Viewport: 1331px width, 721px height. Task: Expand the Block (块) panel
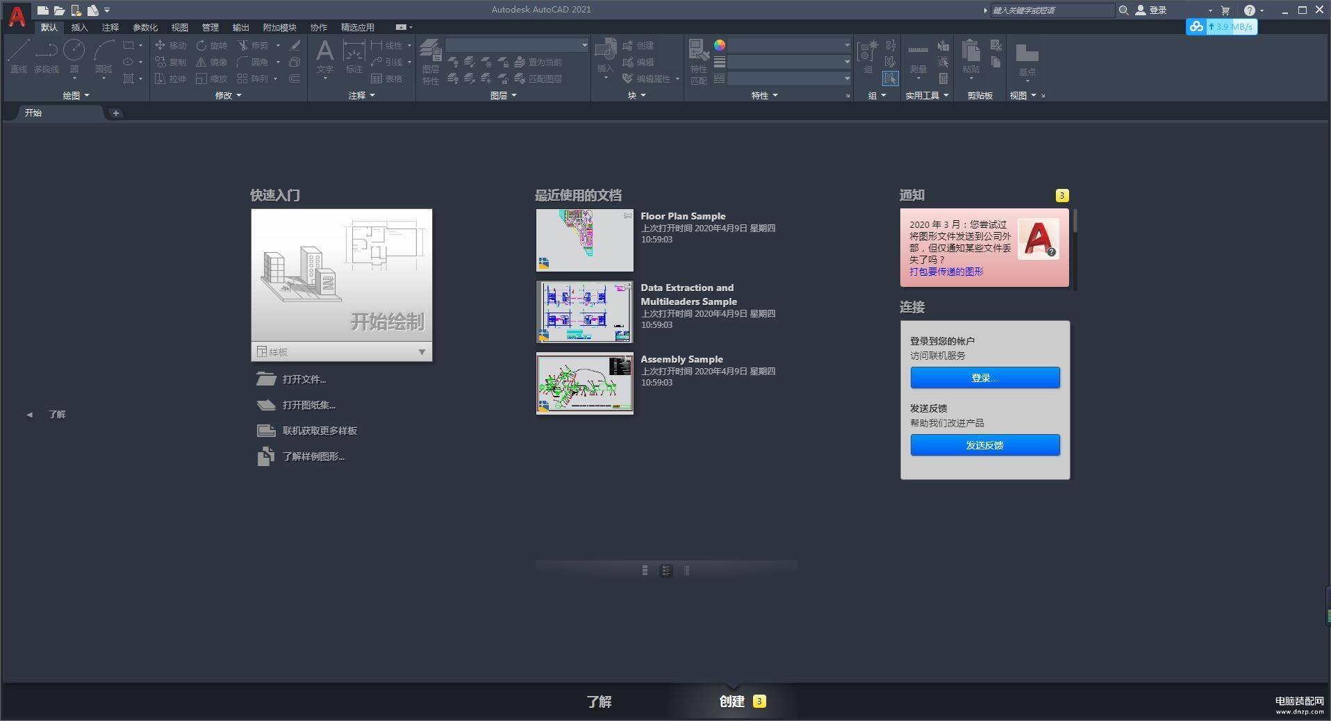(636, 95)
